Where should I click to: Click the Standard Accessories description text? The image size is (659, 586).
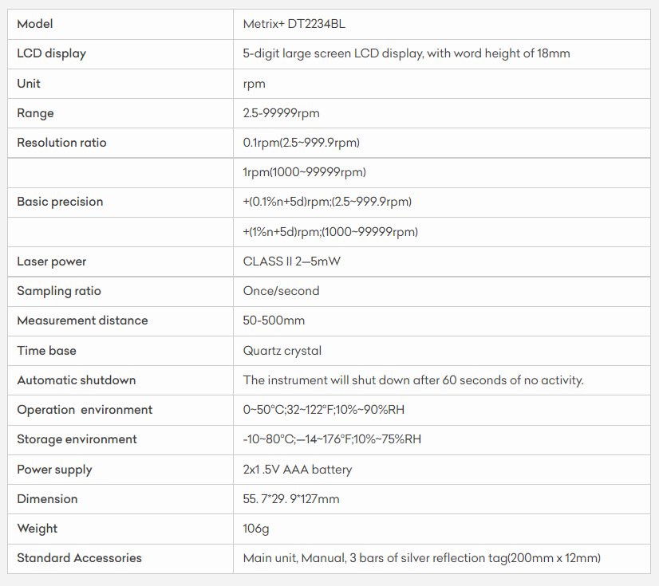[421, 558]
